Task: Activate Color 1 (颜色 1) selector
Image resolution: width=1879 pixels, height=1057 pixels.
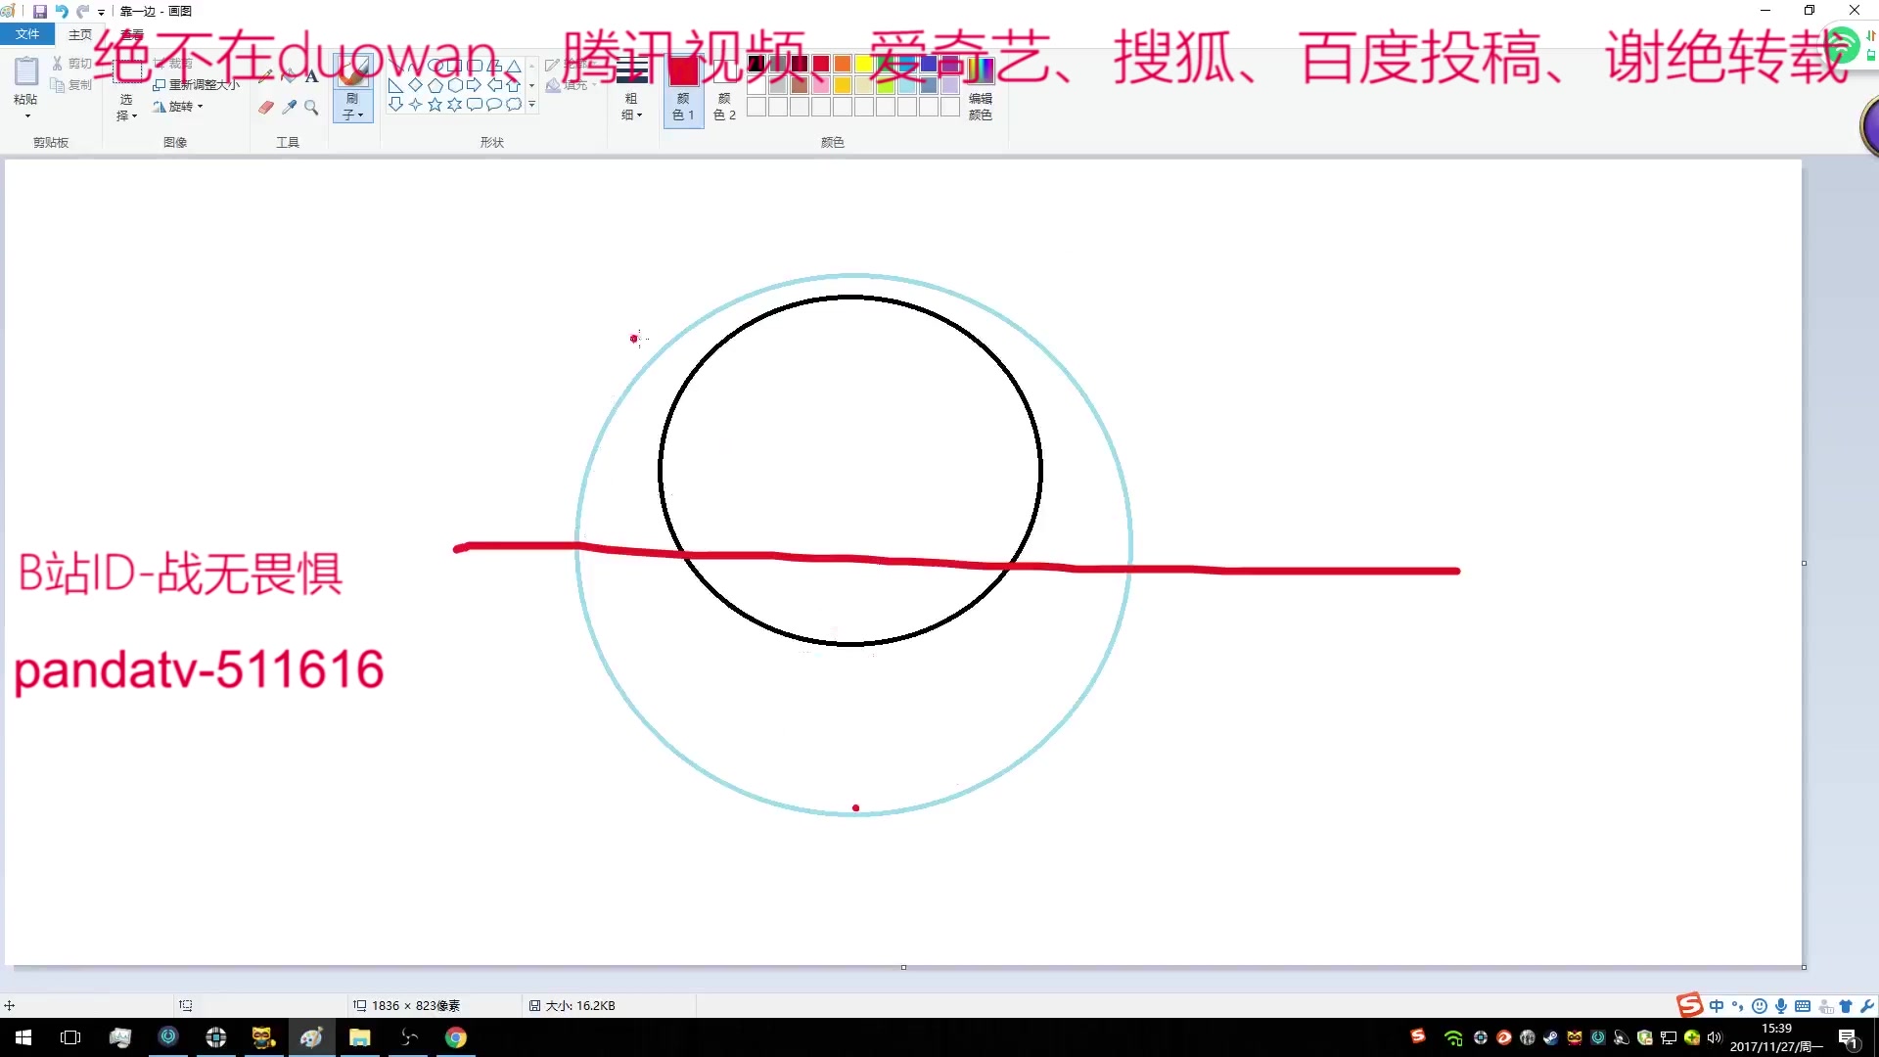Action: [x=683, y=89]
